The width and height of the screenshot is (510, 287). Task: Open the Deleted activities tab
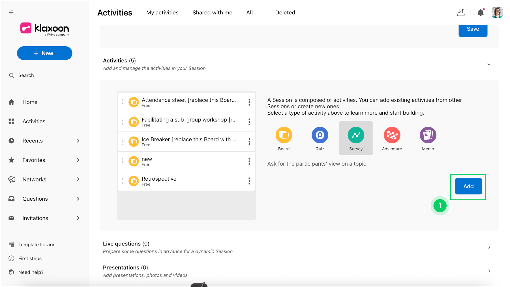(x=285, y=12)
